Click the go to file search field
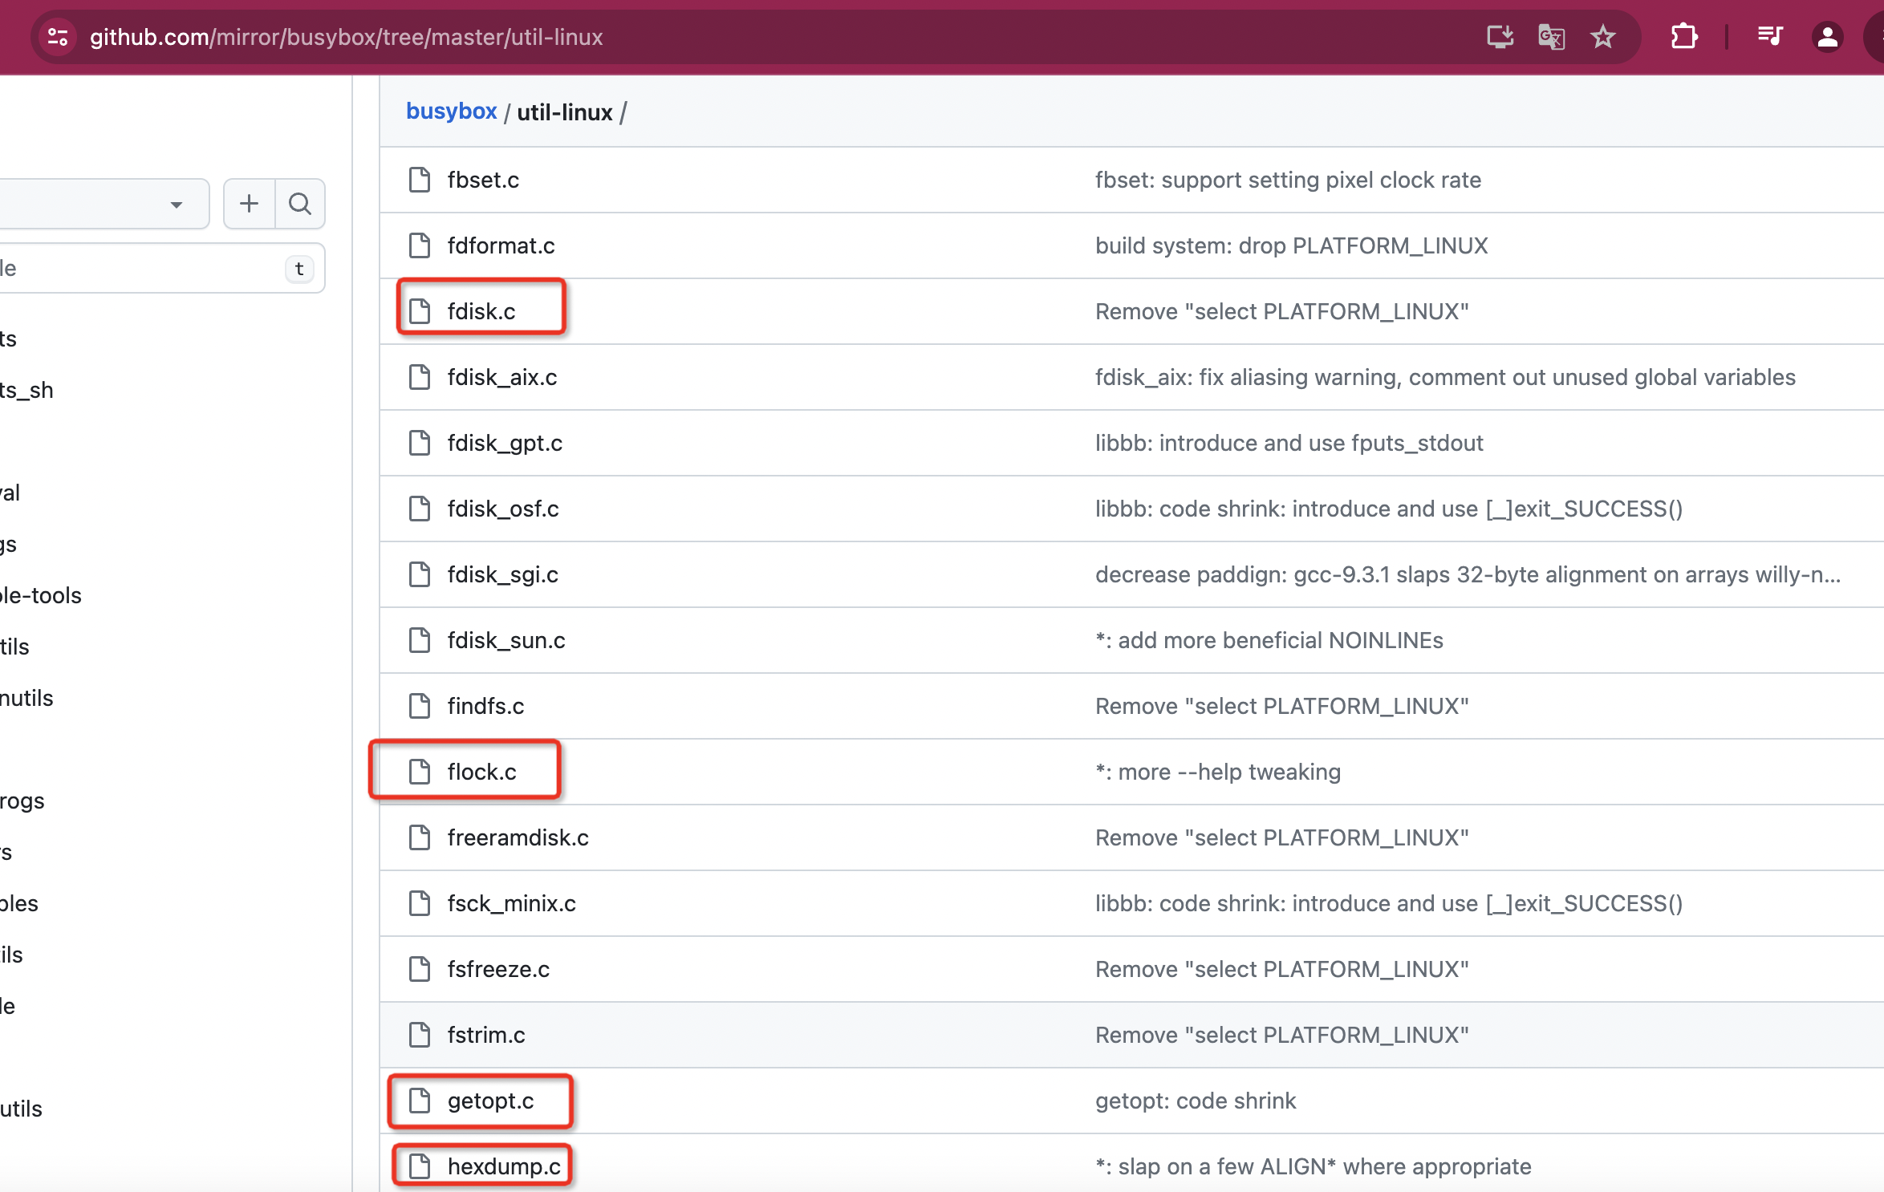The height and width of the screenshot is (1192, 1884). point(160,268)
